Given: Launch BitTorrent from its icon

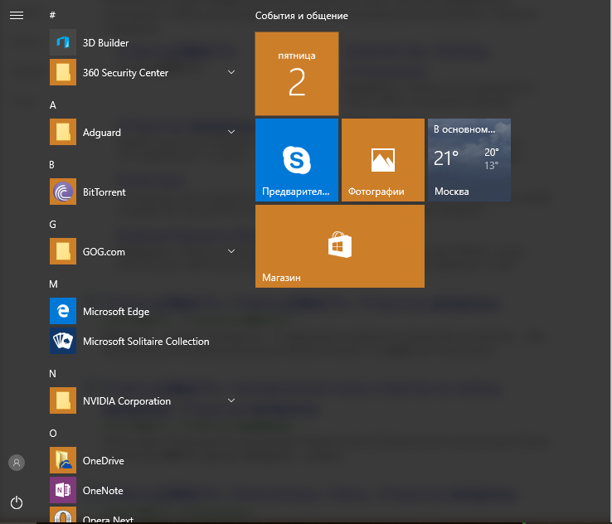Looking at the screenshot, I should [63, 192].
